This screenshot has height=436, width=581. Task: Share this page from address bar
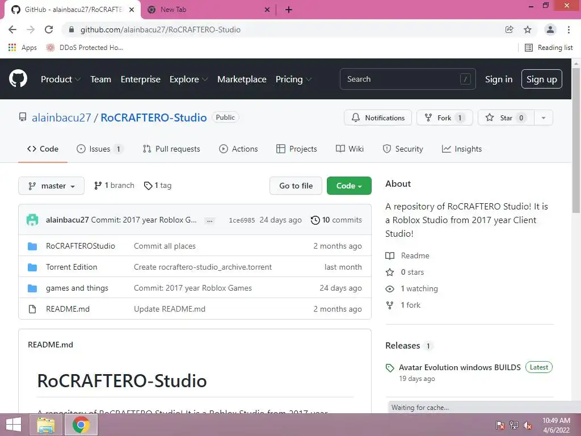[509, 30]
